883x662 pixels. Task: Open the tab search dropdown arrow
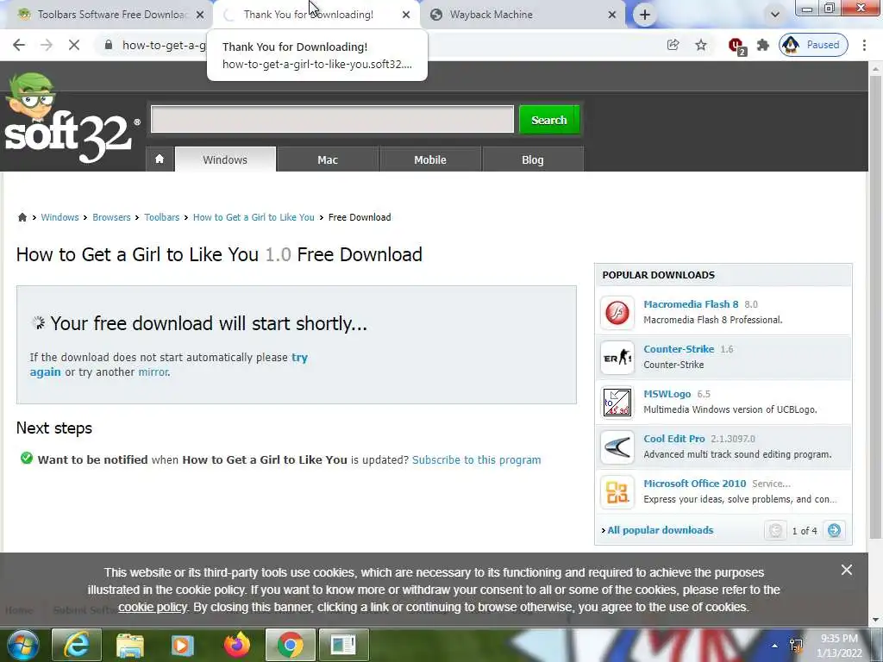pos(775,15)
